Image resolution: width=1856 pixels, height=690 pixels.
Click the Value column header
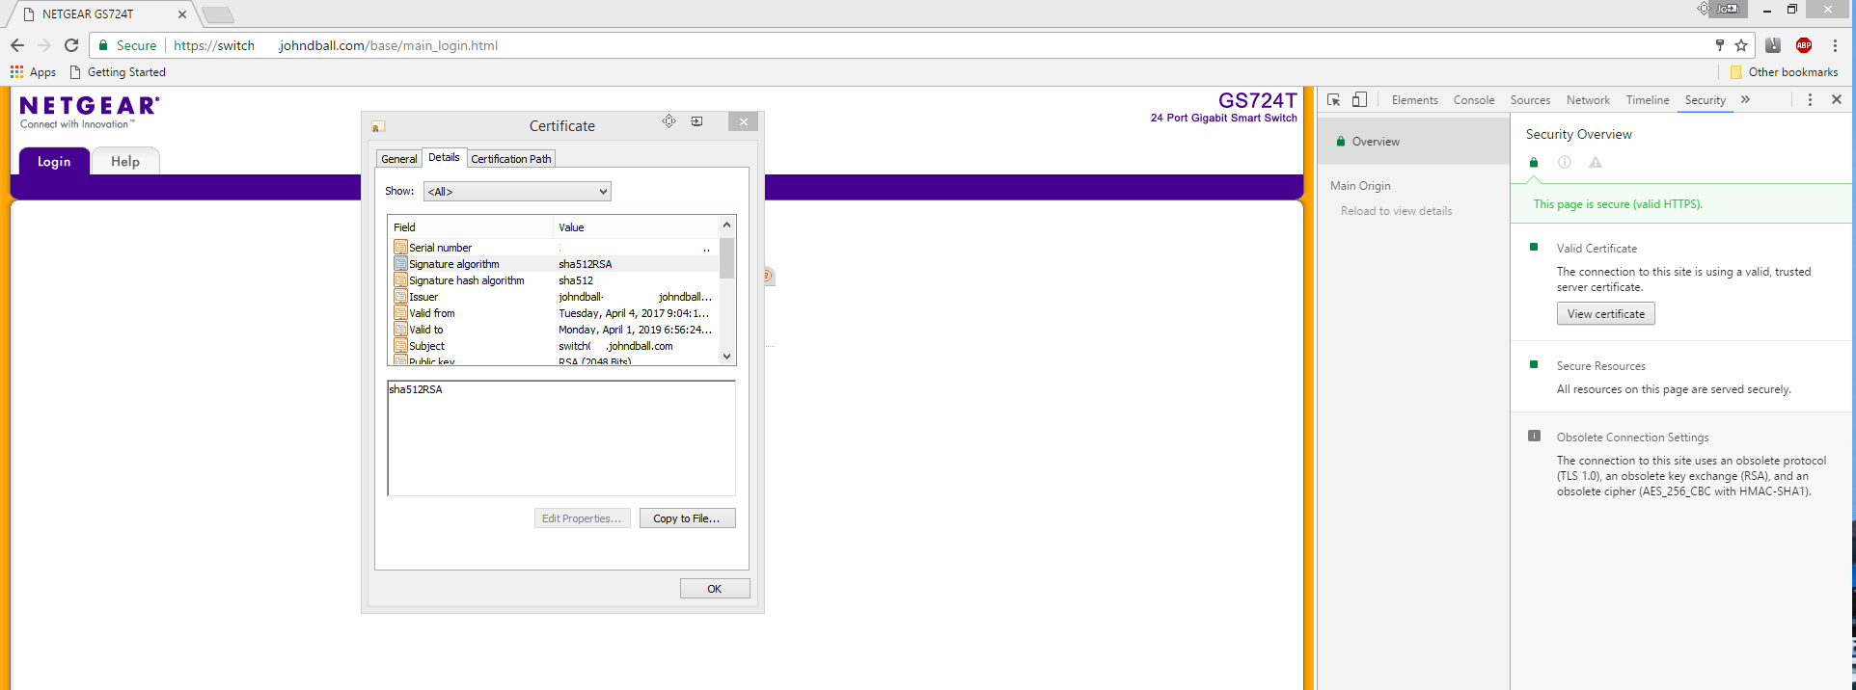tap(637, 227)
